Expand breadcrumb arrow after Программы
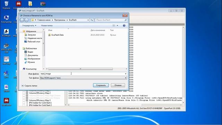The width and height of the screenshot is (222, 125). coord(67,20)
